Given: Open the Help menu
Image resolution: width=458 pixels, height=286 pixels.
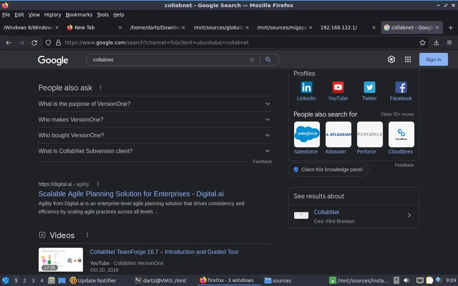Looking at the screenshot, I should pos(118,15).
